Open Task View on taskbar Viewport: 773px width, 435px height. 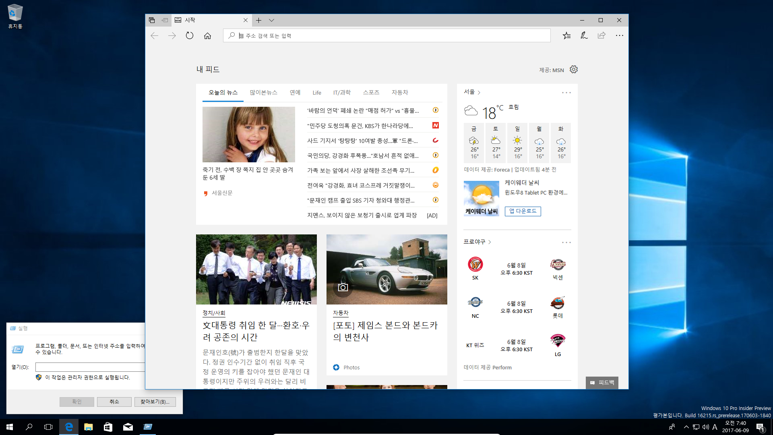tap(48, 427)
